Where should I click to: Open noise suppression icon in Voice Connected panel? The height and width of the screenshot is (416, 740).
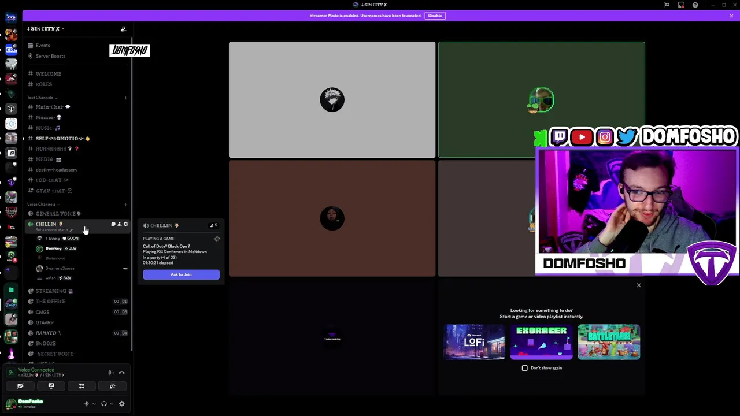(x=110, y=373)
